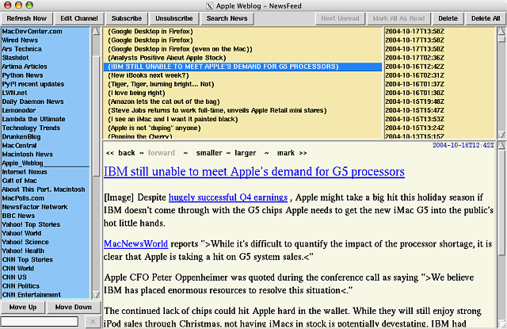Click the Delete All button

(486, 18)
